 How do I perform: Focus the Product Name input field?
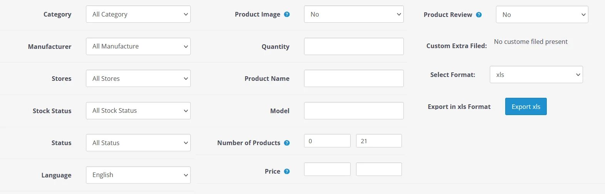pyautogui.click(x=354, y=79)
